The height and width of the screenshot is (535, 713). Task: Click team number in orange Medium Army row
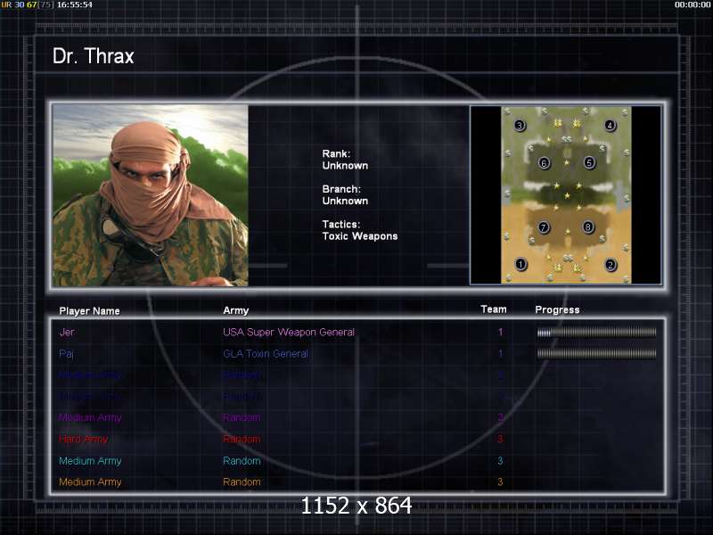click(x=500, y=481)
